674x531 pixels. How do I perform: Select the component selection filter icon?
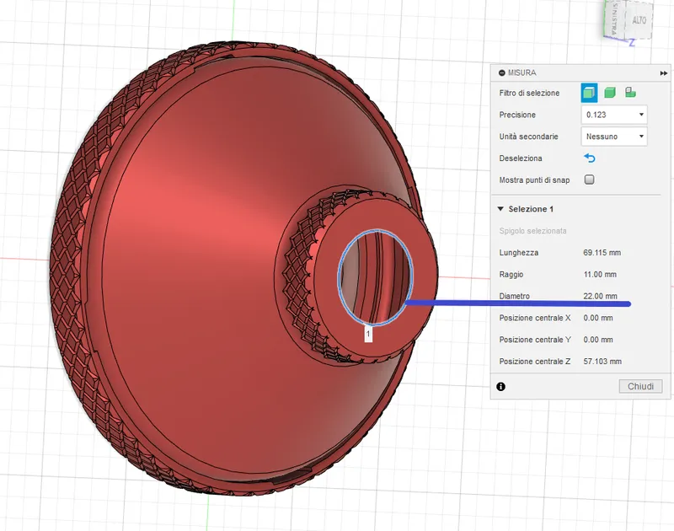click(x=630, y=93)
